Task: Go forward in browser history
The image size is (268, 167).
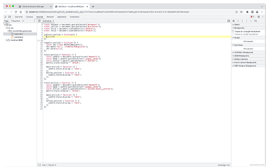Action: coord(11,12)
